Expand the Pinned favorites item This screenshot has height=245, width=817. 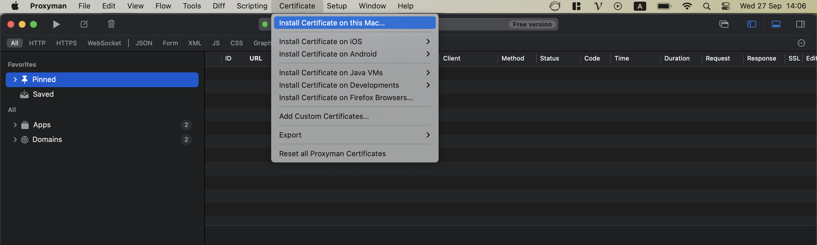coord(15,80)
